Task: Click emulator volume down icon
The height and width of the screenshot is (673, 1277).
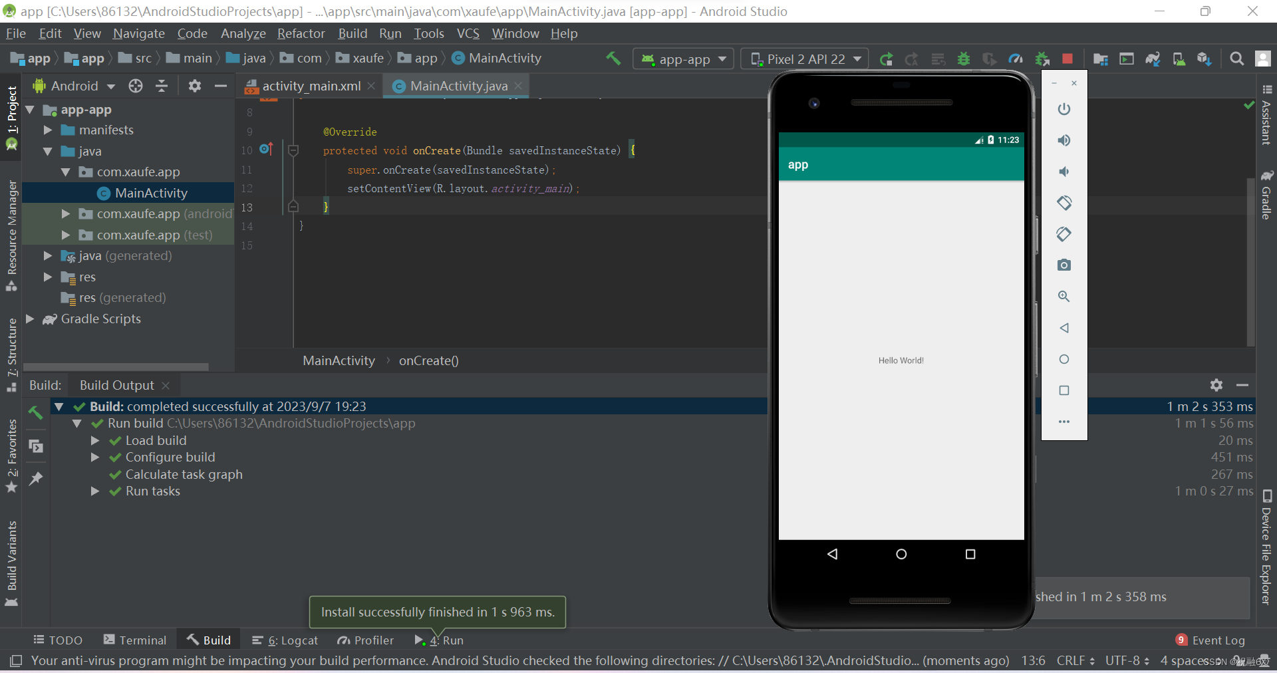Action: pos(1064,172)
